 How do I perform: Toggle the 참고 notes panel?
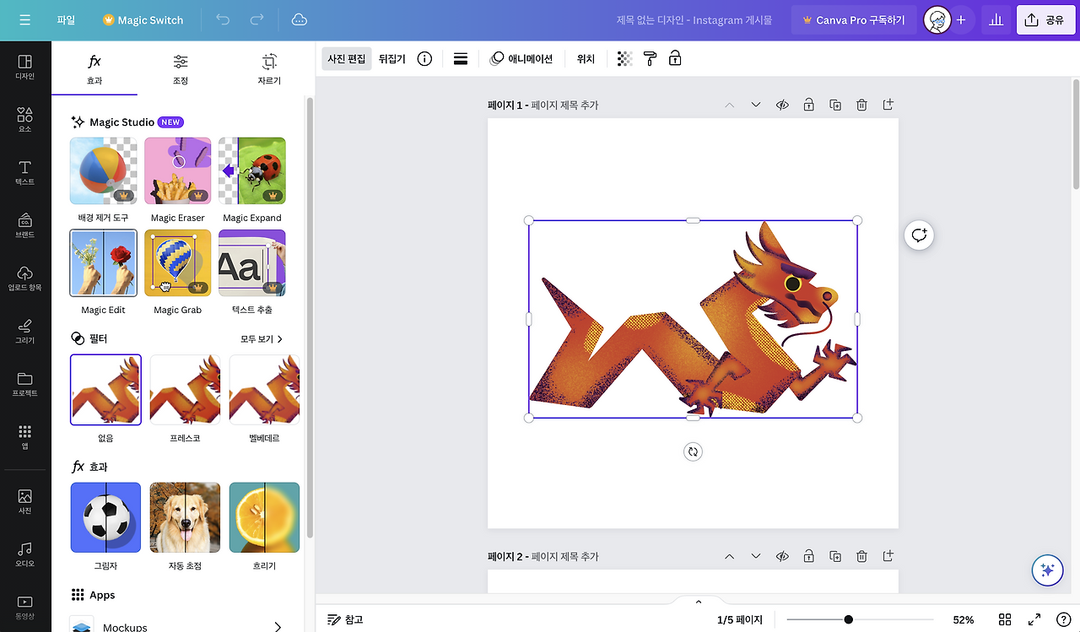pos(345,619)
